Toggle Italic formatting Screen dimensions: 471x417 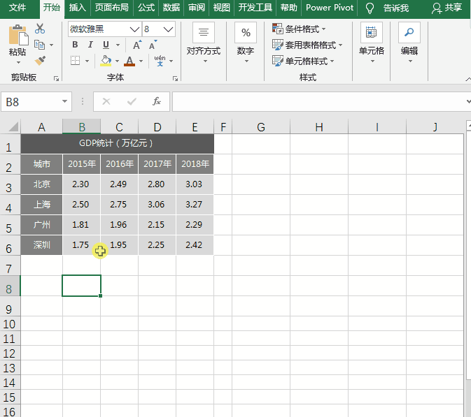[90, 45]
